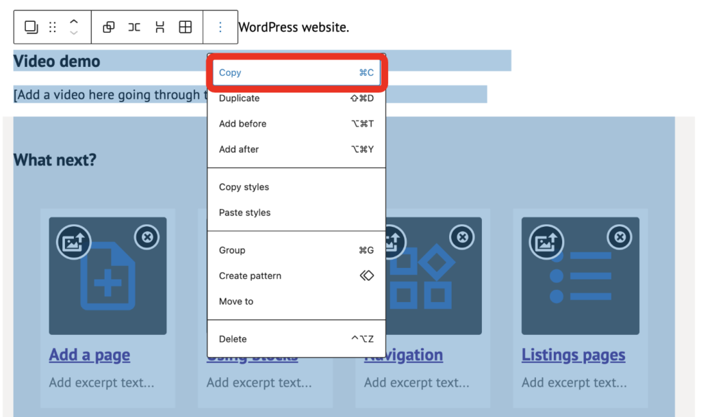Transform selection using the Group icon
The image size is (701, 417).
(109, 27)
